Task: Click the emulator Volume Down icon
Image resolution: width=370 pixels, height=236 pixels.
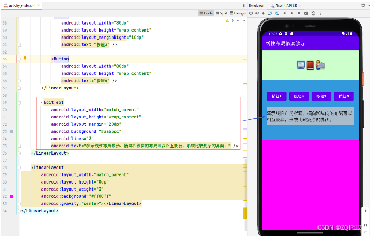Action: (263, 13)
